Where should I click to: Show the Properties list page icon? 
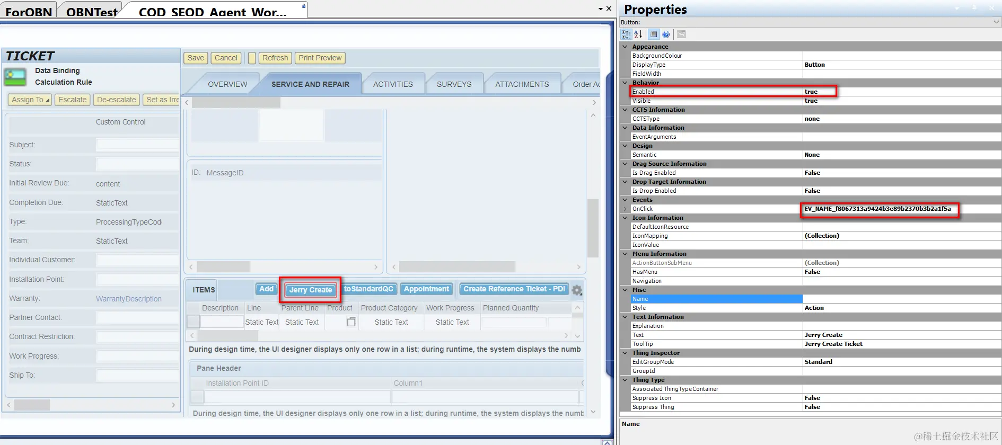coord(654,34)
